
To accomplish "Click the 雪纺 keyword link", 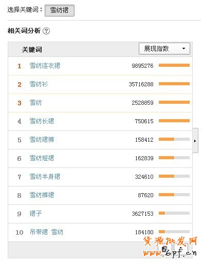I will click(x=35, y=103).
